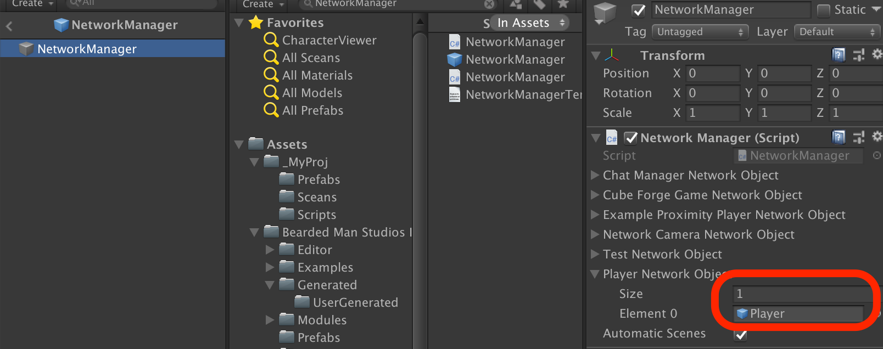Image resolution: width=883 pixels, height=349 pixels.
Task: Open Transform component presets icon
Action: pyautogui.click(x=858, y=55)
